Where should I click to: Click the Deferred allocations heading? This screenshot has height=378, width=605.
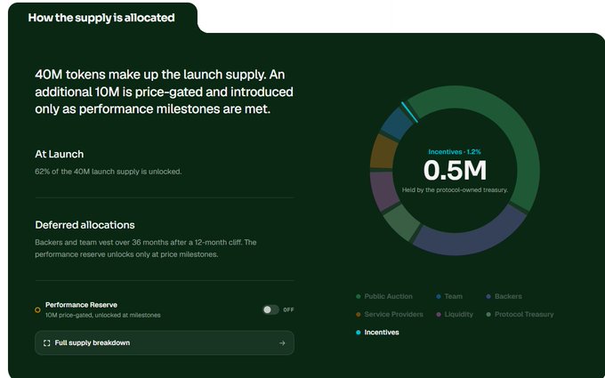point(85,225)
